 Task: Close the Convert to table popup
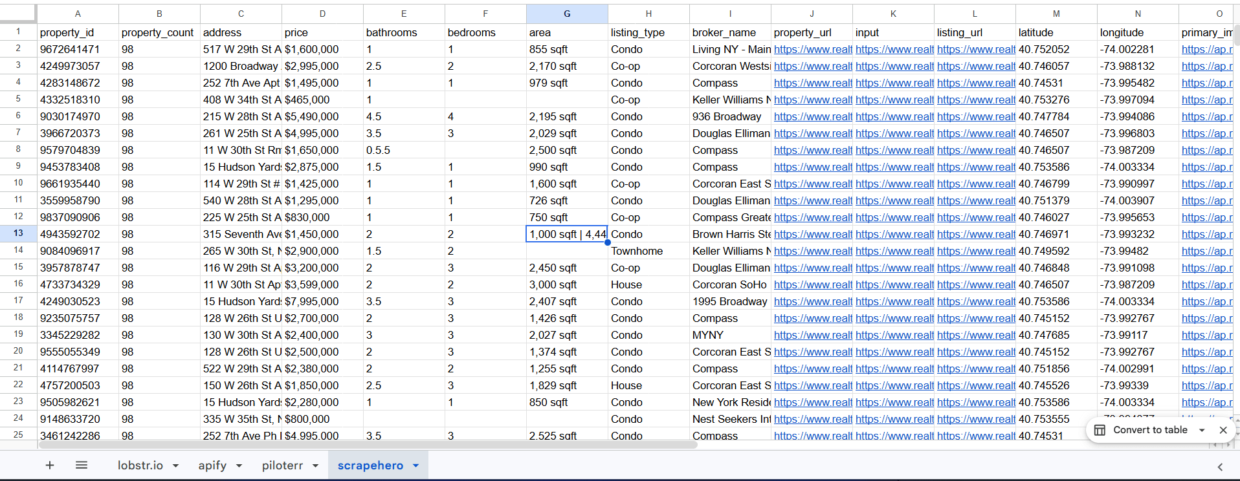point(1223,430)
